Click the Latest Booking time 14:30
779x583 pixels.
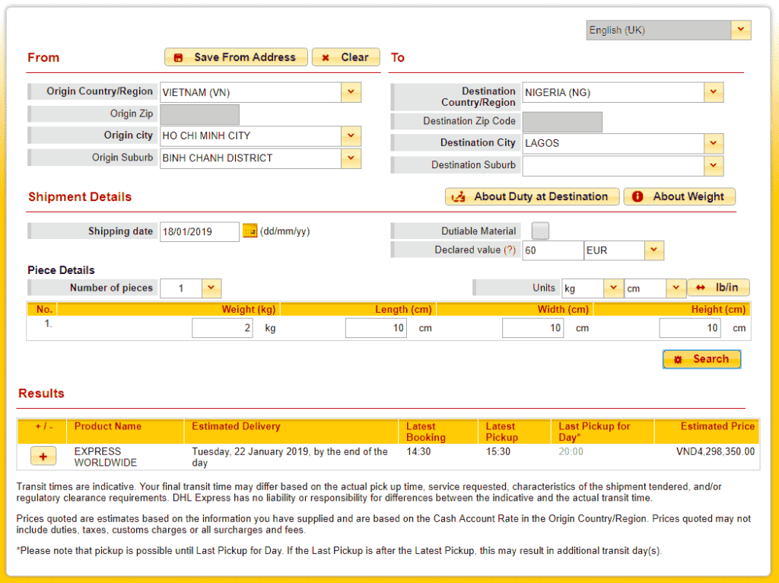418,451
